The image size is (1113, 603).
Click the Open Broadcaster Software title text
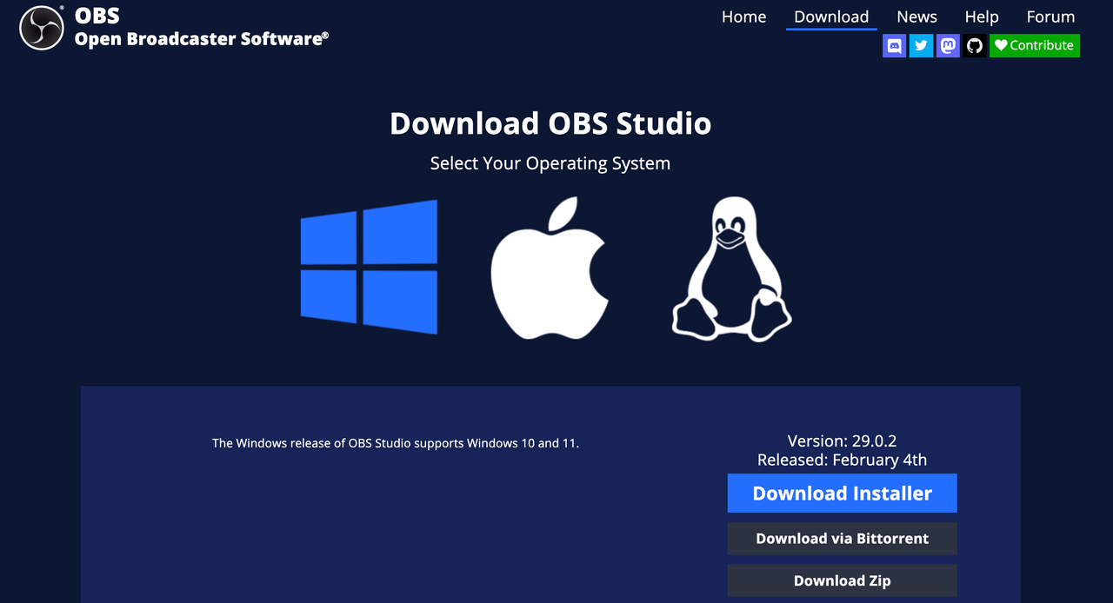(201, 39)
